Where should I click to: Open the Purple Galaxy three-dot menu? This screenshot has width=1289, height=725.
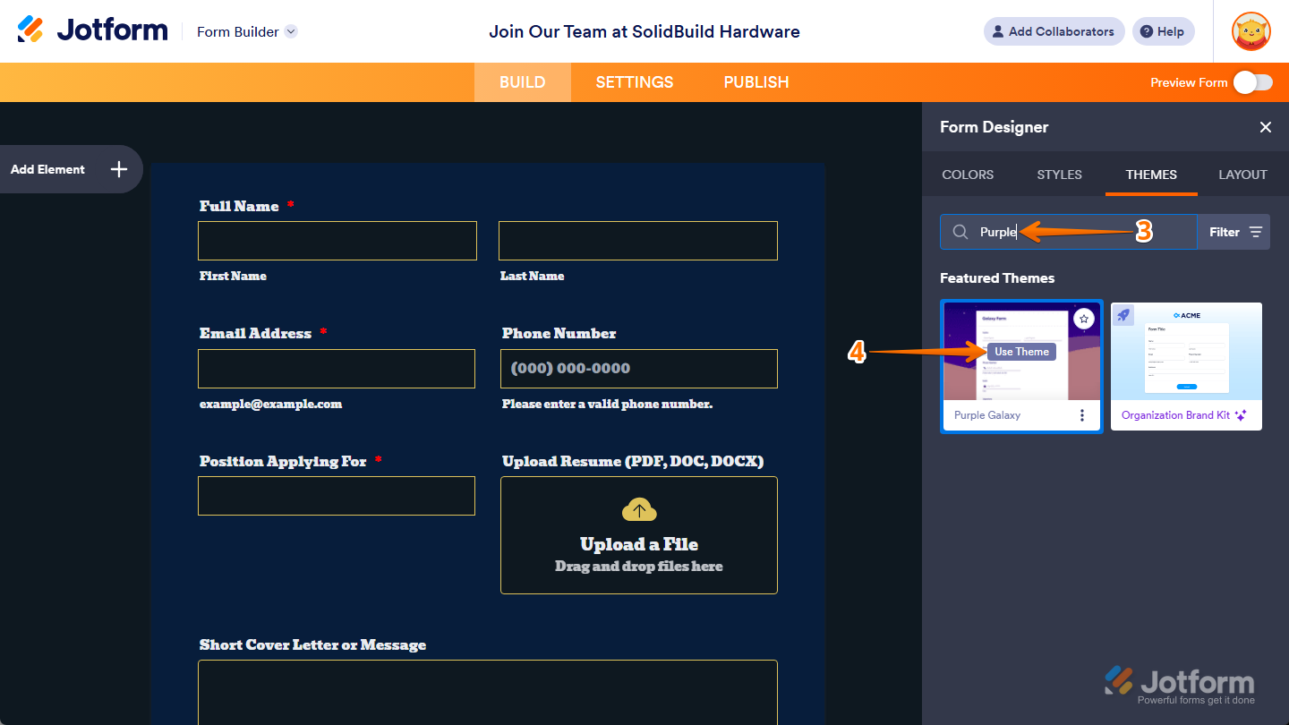(x=1082, y=415)
